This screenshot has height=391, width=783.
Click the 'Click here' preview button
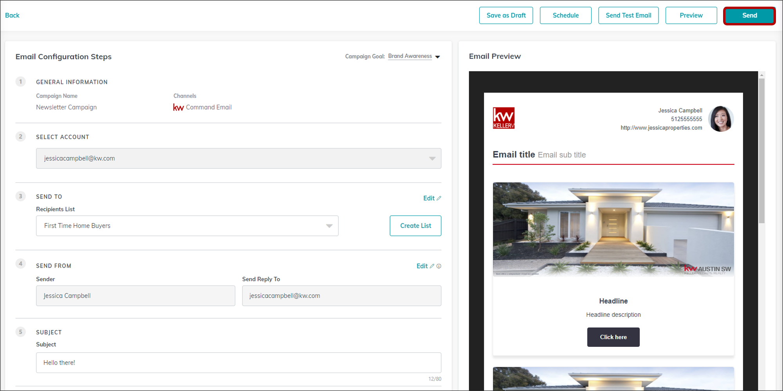pyautogui.click(x=613, y=337)
